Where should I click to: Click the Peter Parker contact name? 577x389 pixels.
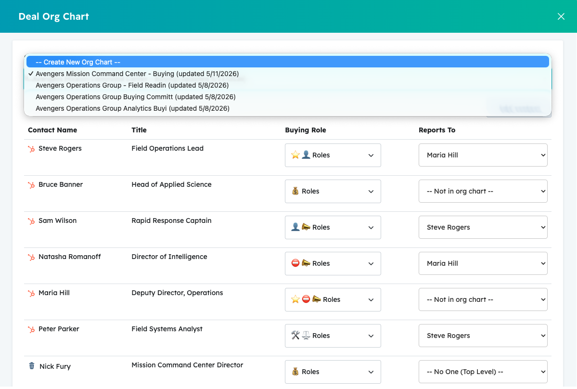59,329
